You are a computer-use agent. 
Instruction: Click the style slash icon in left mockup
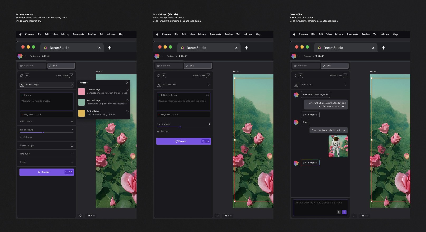point(71,76)
